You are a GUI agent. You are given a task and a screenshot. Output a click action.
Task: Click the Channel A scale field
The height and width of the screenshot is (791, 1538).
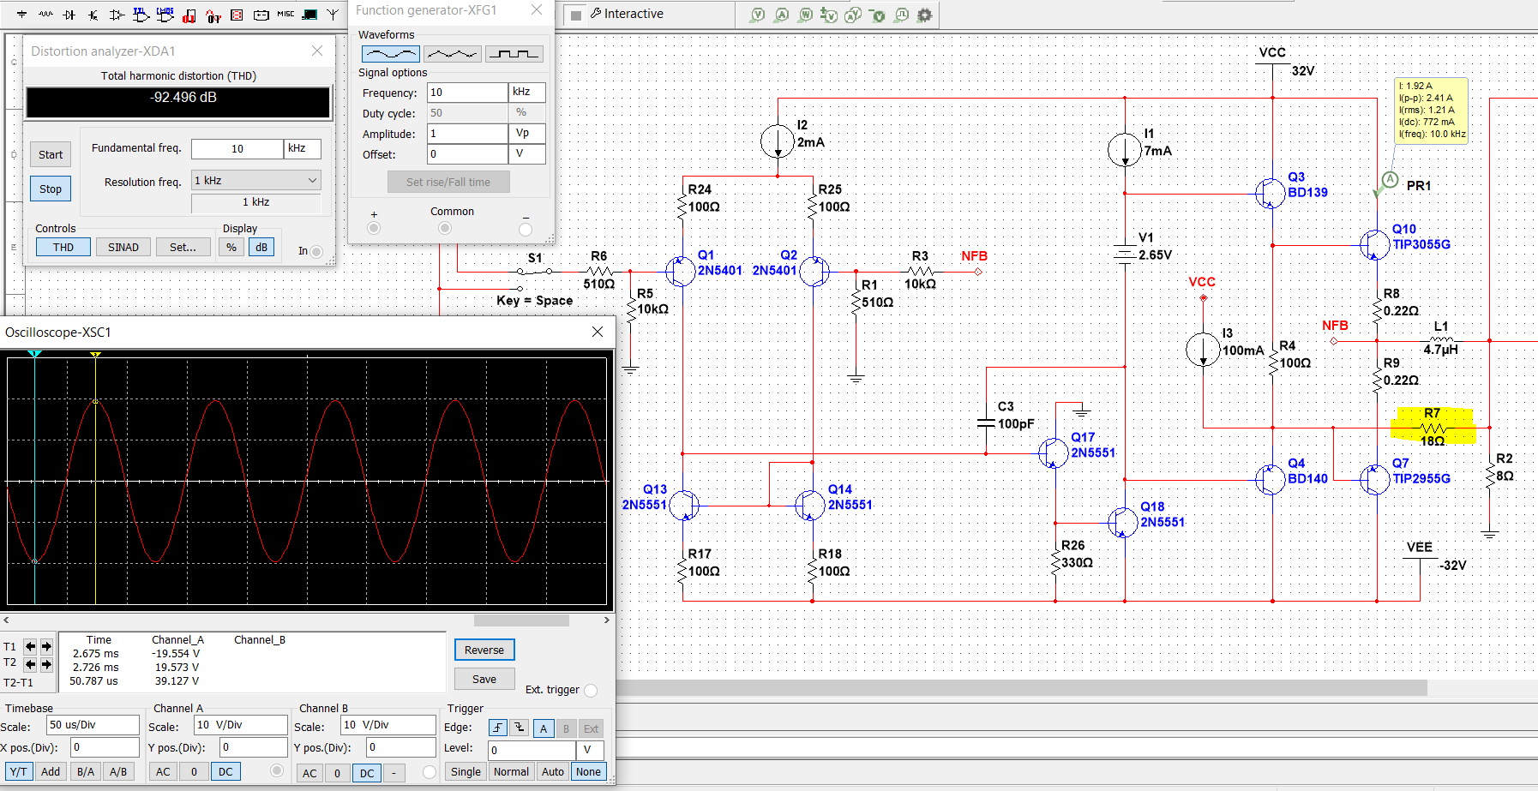point(242,725)
